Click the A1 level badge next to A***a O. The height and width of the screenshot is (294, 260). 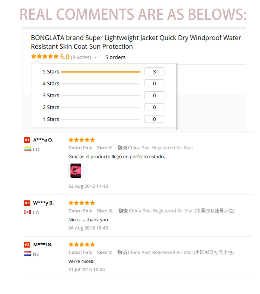tap(27, 140)
